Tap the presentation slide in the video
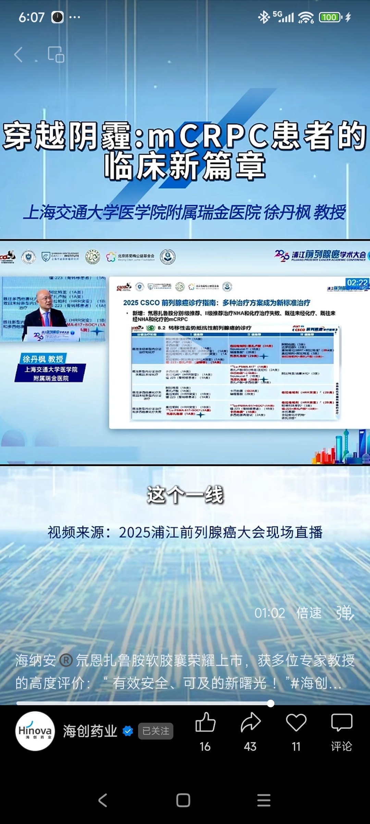The image size is (370, 824). click(239, 353)
